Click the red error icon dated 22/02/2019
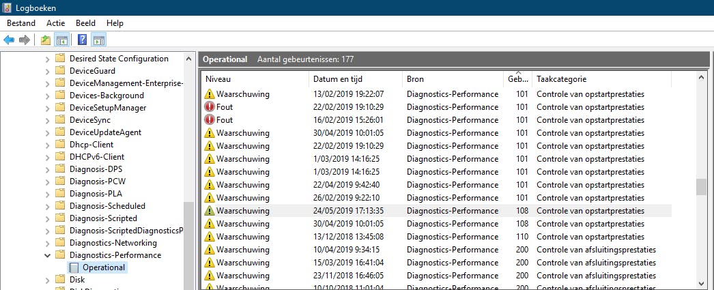Screen dimensions: 714x290 point(209,107)
